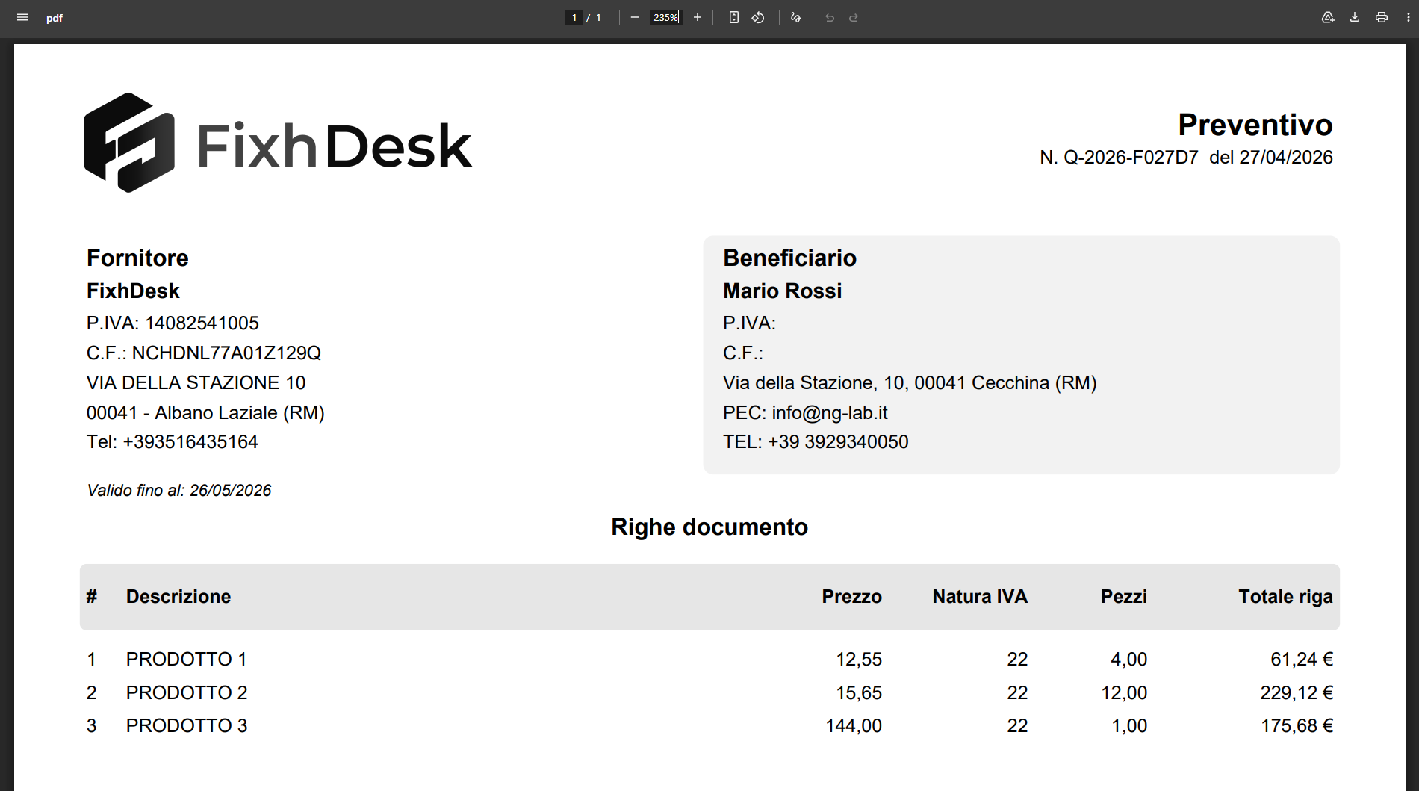
Task: Print the document
Action: point(1382,17)
